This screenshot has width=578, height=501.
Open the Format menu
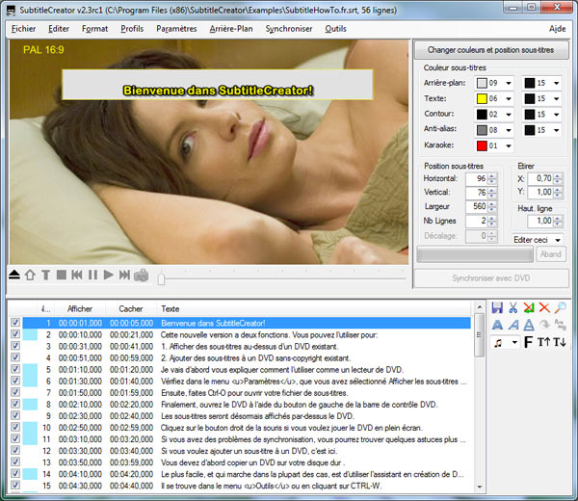94,29
